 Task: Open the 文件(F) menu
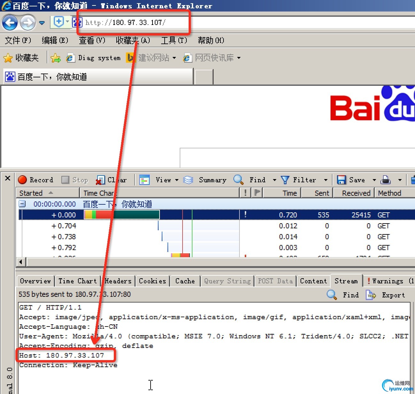[x=18, y=40]
